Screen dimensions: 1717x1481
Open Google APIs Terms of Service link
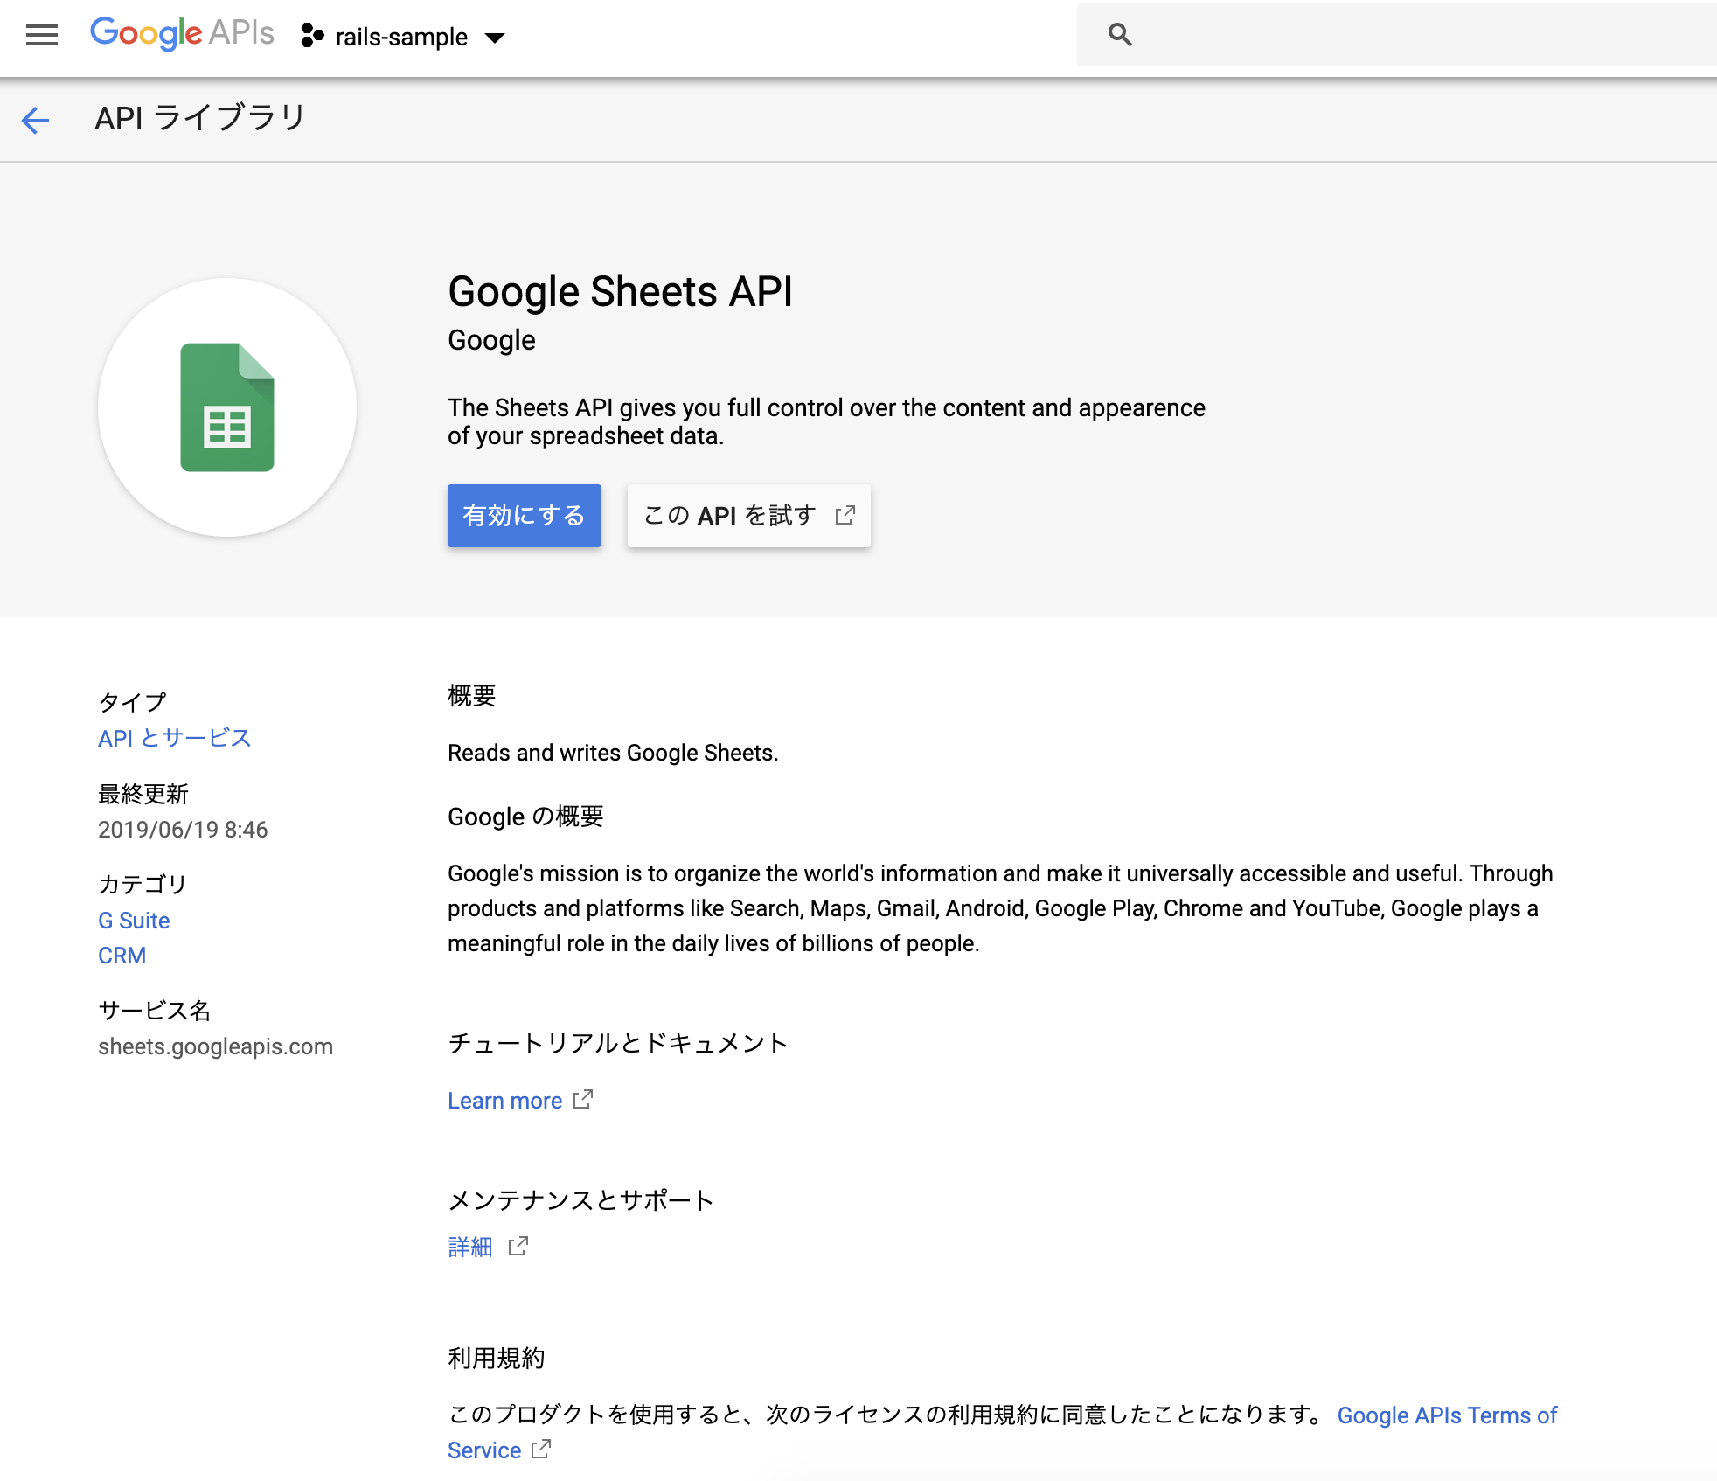(1447, 1415)
